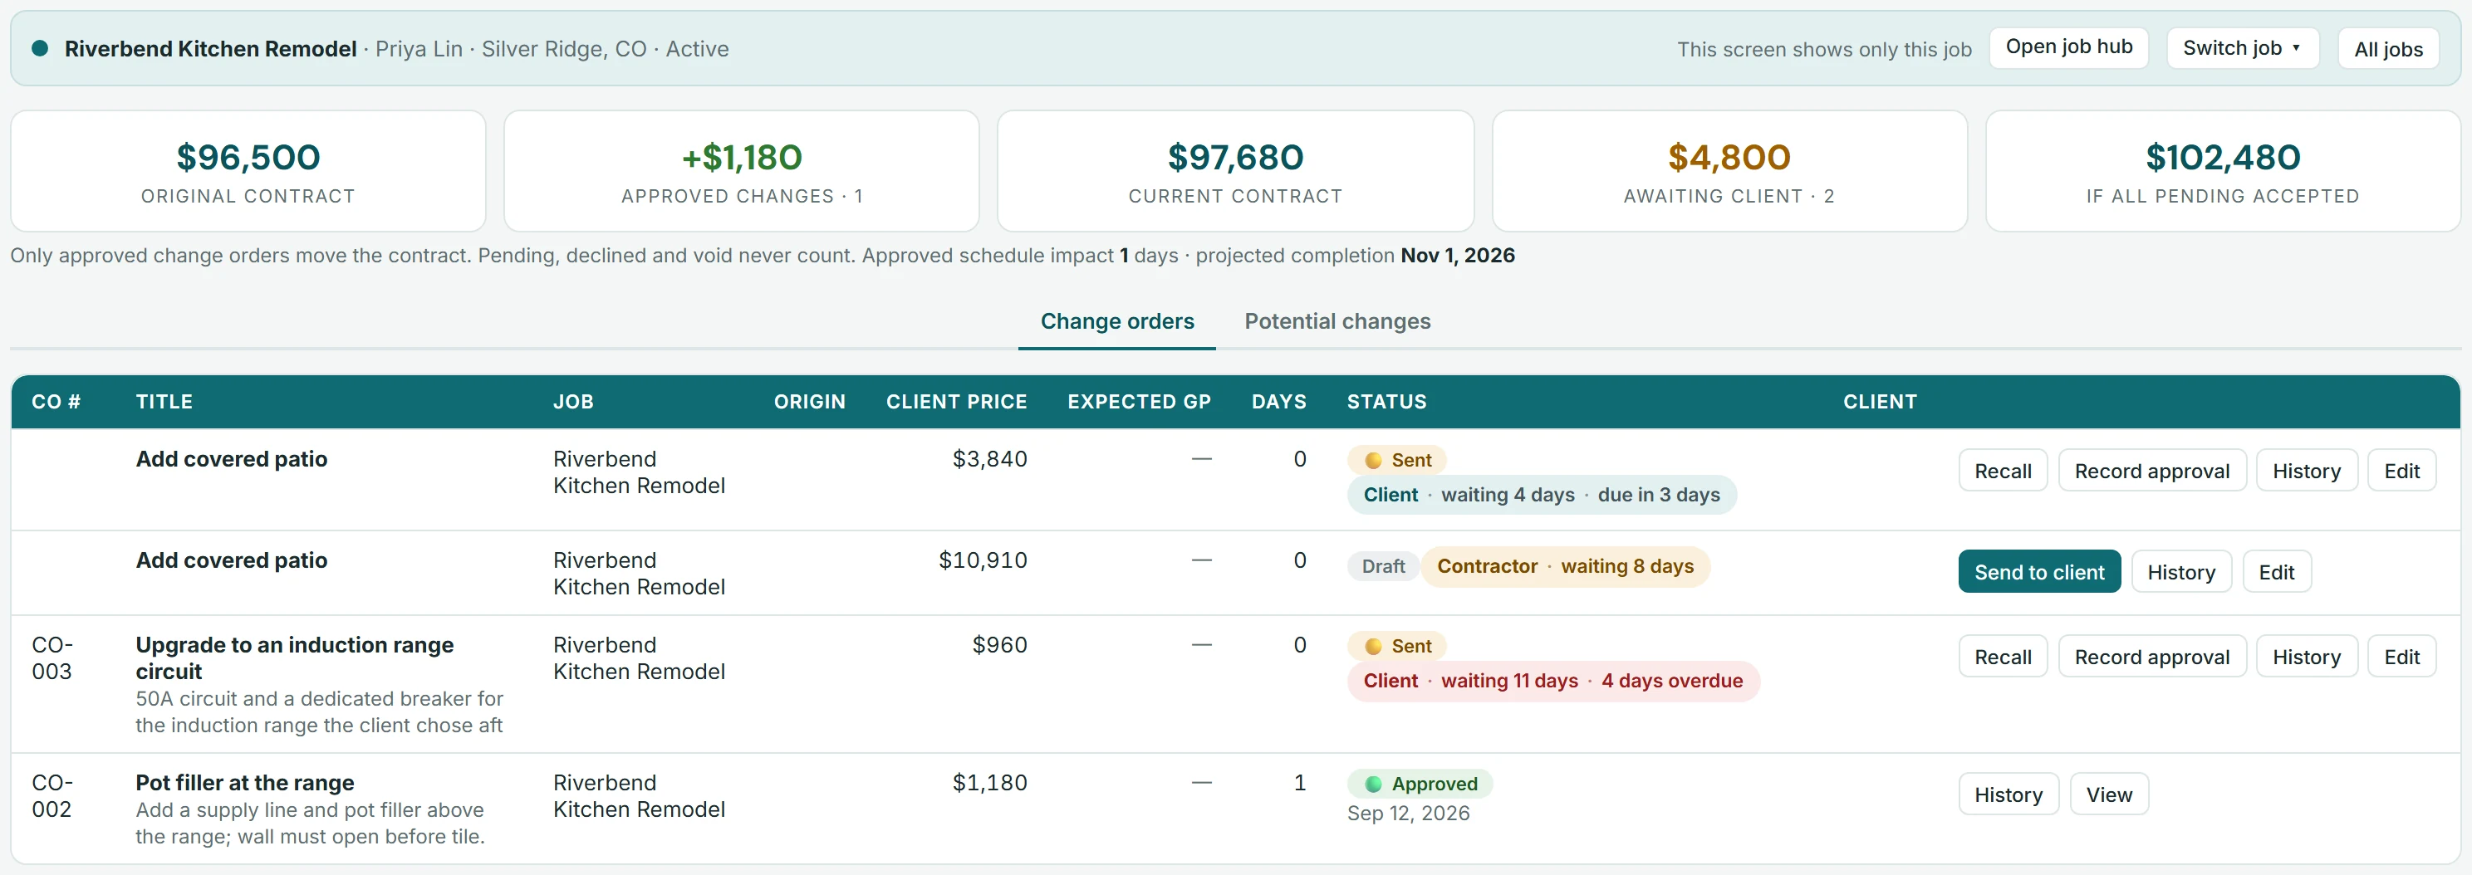
Task: View History for $3,840 covered patio
Action: 2306,471
